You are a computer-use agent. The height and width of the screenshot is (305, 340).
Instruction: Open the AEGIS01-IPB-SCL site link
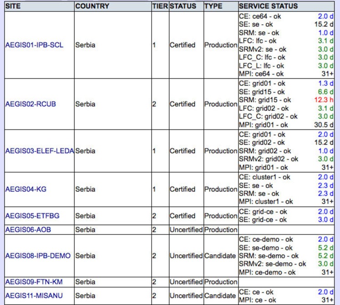point(34,45)
